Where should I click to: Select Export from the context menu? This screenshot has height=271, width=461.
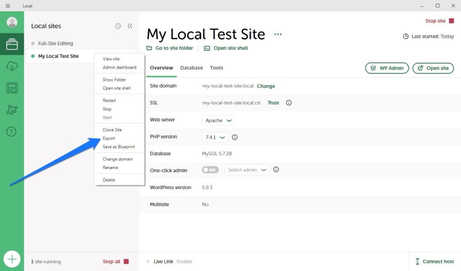pos(109,138)
